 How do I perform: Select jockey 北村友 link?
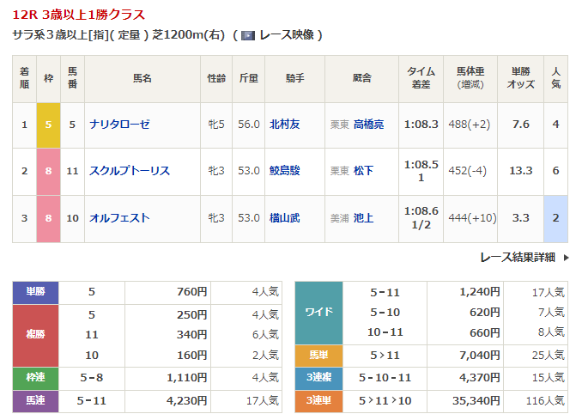pos(285,125)
